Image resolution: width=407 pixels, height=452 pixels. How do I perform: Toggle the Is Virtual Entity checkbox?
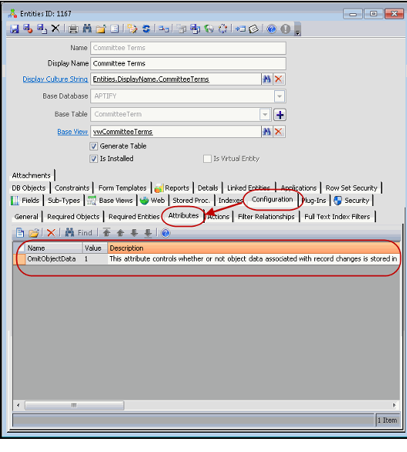(207, 159)
